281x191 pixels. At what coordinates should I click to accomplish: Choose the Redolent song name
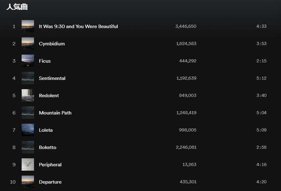pyautogui.click(x=49, y=95)
